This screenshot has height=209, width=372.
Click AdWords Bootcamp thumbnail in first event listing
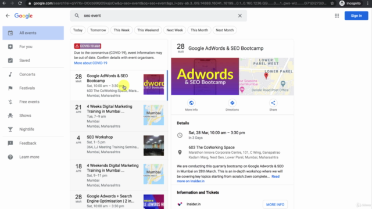pos(153,84)
